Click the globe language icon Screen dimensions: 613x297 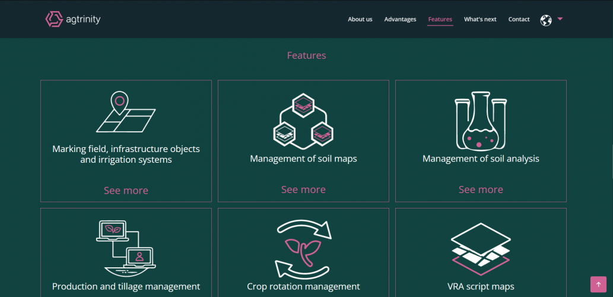point(546,20)
